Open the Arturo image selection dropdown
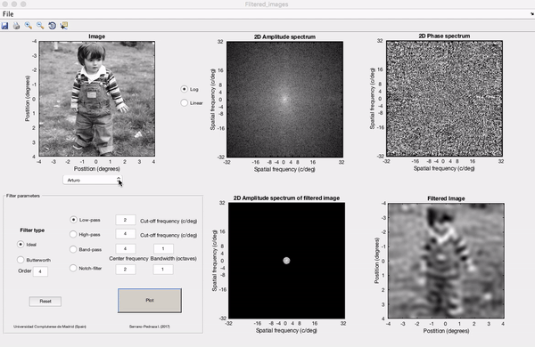 [x=93, y=180]
